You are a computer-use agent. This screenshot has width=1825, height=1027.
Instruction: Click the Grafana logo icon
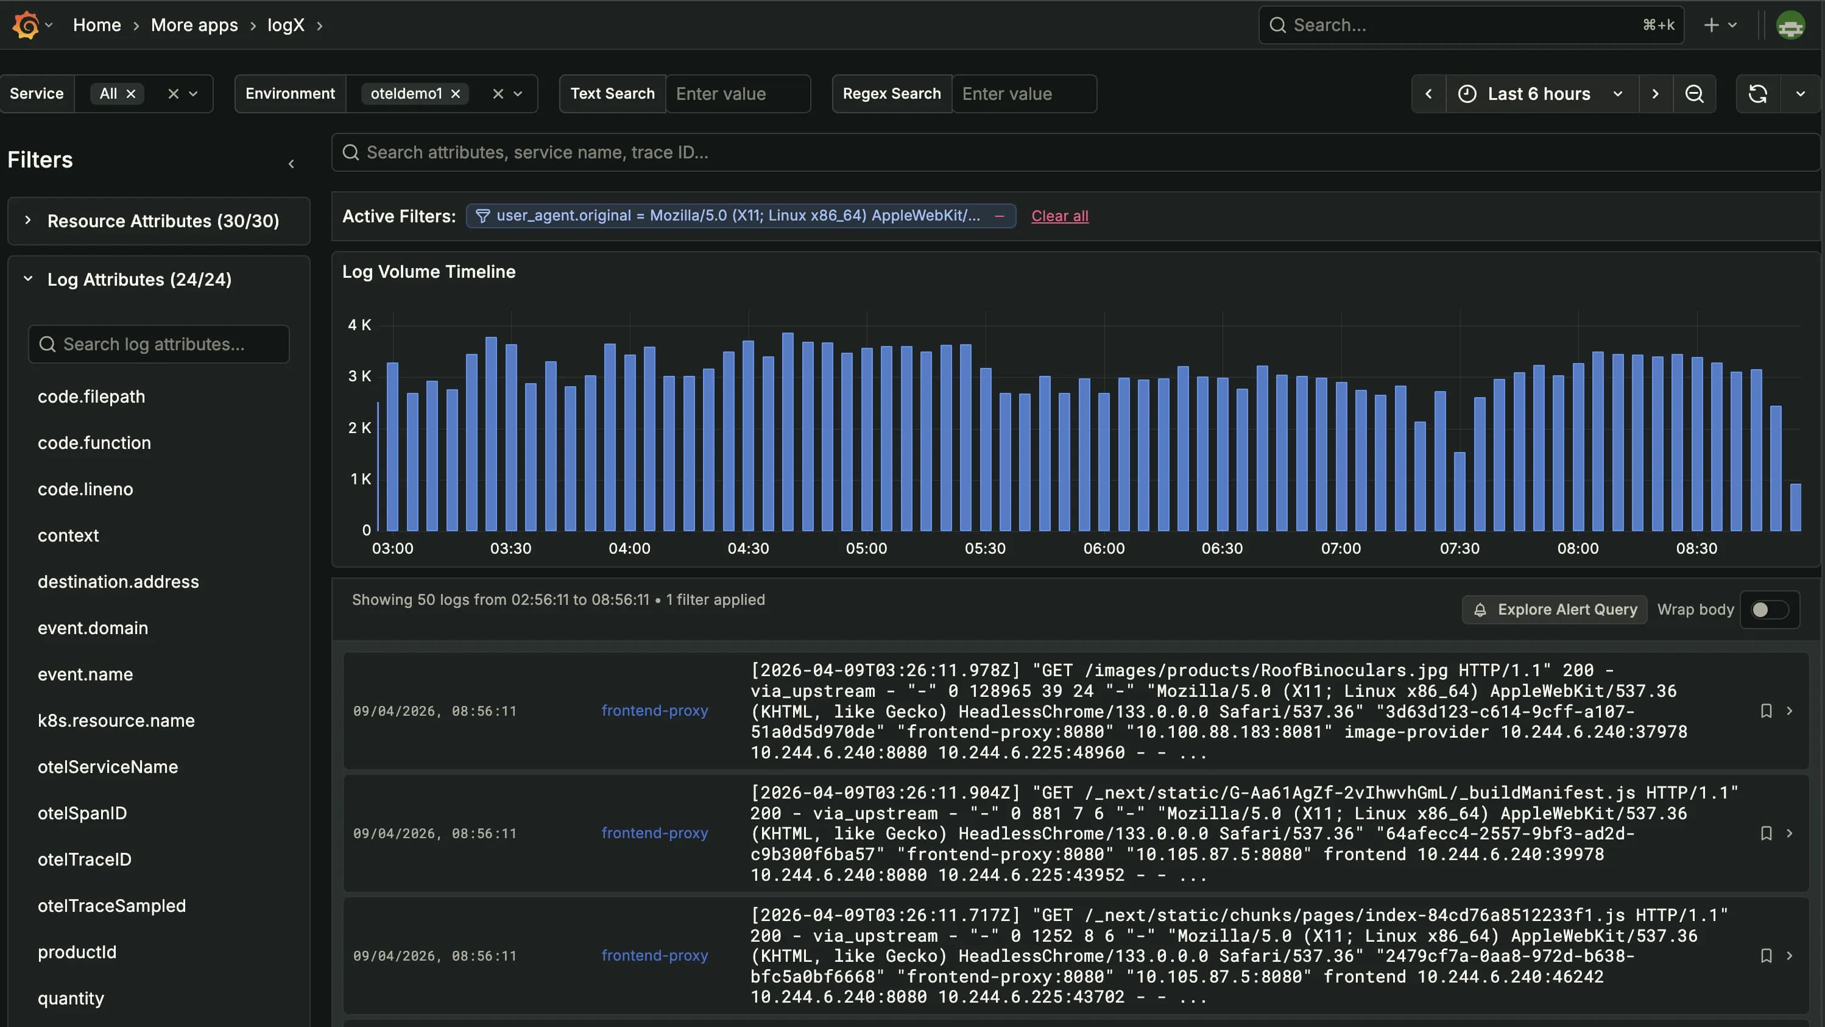click(x=26, y=25)
